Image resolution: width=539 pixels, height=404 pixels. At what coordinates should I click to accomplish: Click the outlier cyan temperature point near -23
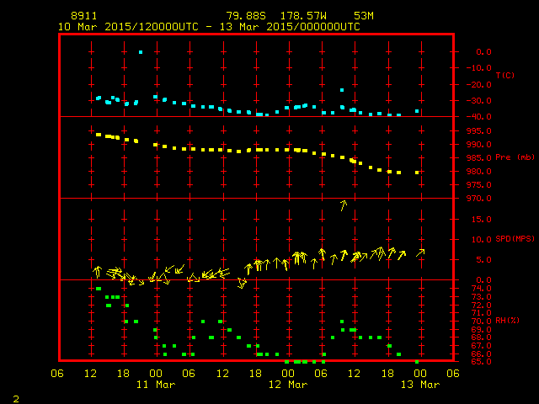342,90
